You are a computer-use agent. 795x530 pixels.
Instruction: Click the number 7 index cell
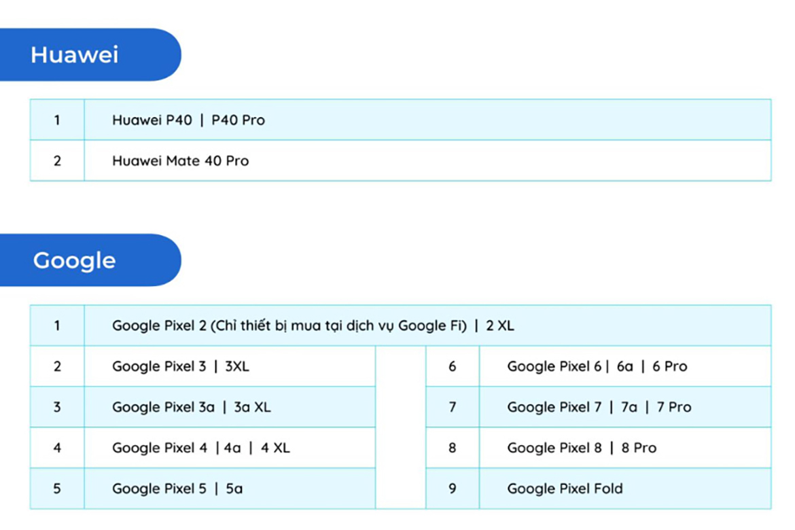point(453,407)
